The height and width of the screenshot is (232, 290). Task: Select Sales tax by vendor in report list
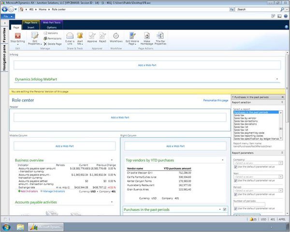(x=245, y=118)
